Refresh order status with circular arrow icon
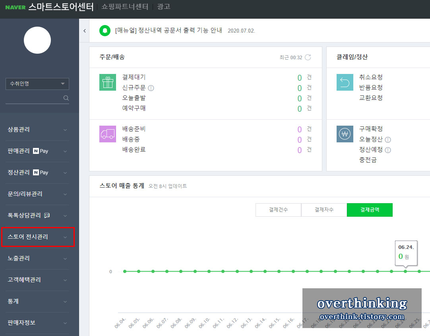430x336 pixels. (308, 57)
